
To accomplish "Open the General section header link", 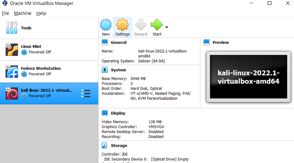I will [119, 42].
